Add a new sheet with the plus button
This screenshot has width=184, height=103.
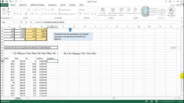(x=27, y=98)
